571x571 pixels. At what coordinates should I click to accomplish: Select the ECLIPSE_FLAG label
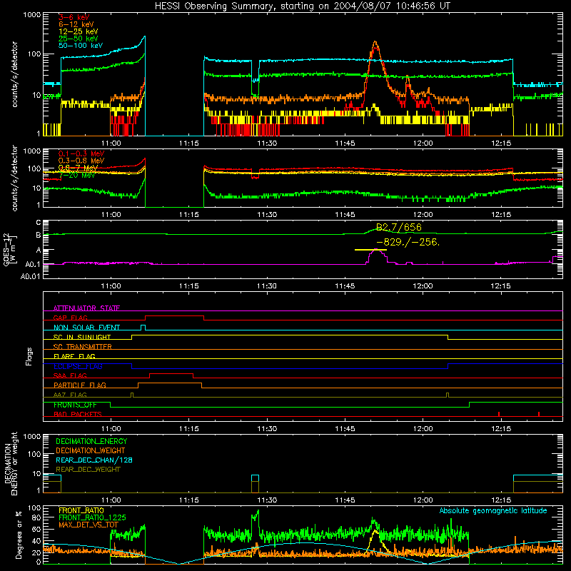(x=78, y=366)
